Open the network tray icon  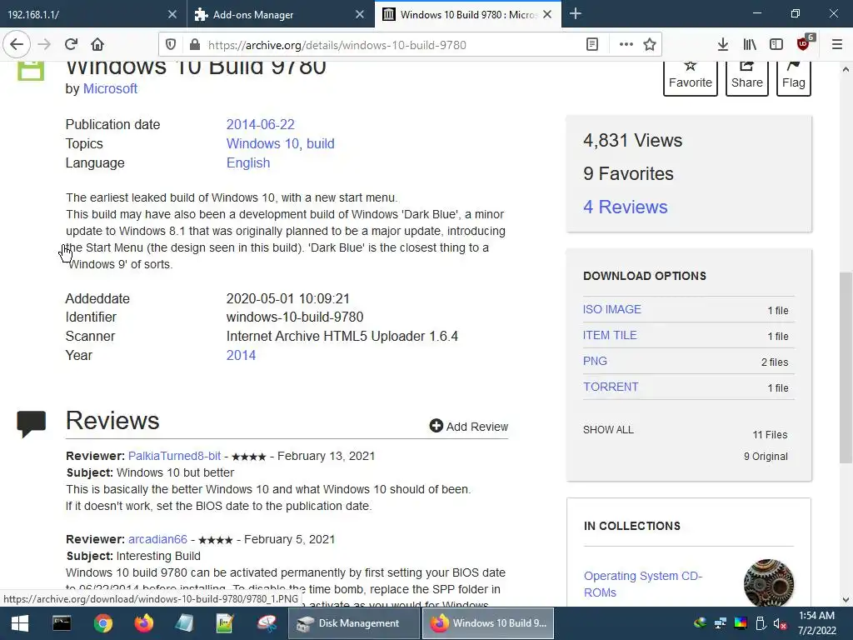coord(721,623)
